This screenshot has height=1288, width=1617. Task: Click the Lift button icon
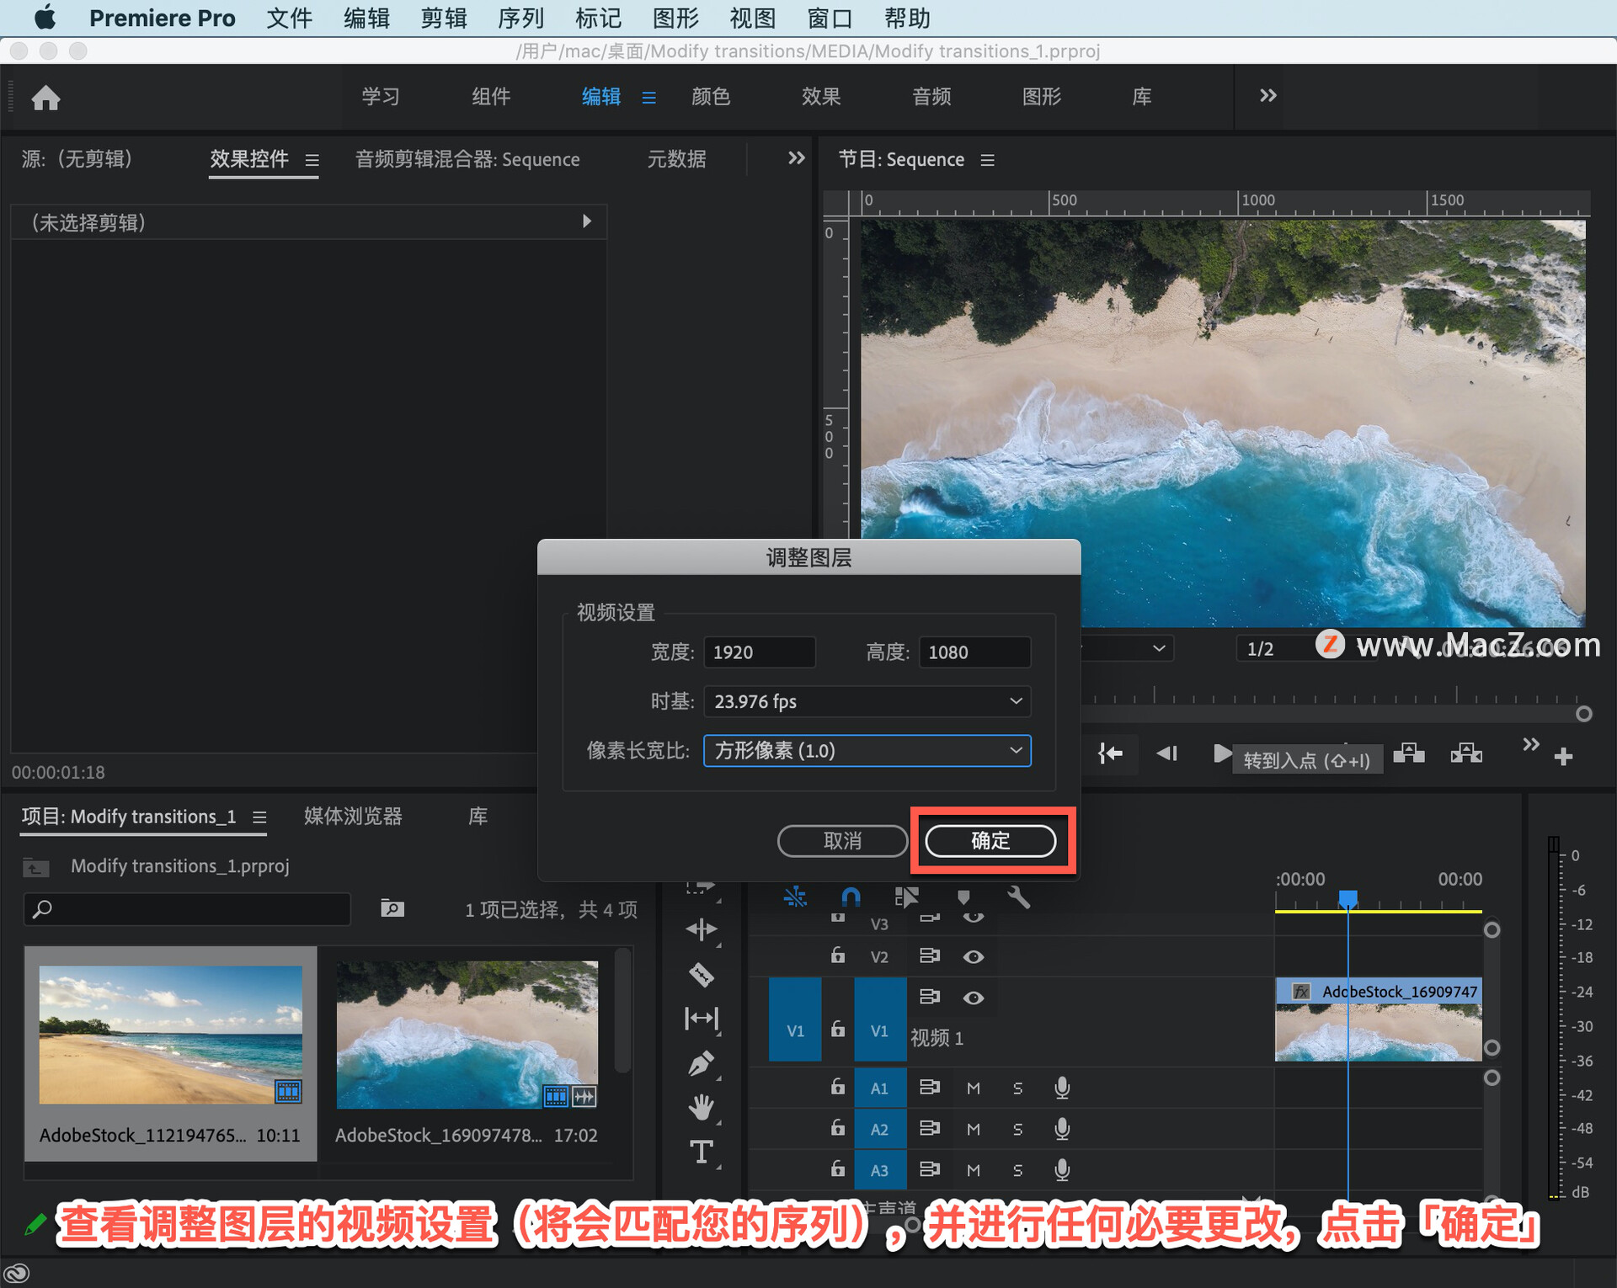coord(1409,753)
